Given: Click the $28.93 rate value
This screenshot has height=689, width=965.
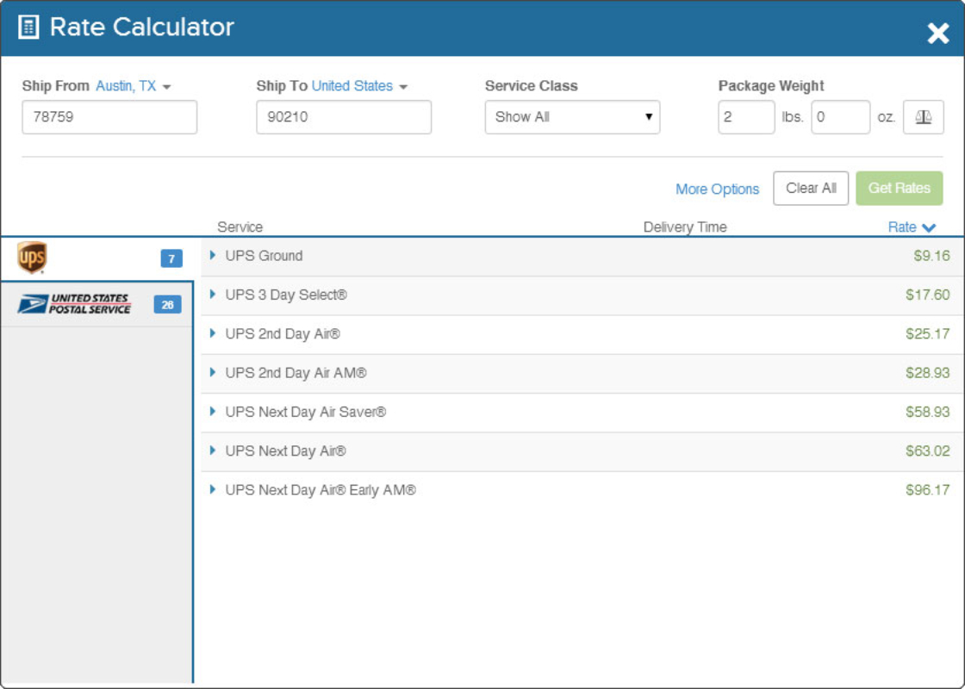Looking at the screenshot, I should point(927,373).
